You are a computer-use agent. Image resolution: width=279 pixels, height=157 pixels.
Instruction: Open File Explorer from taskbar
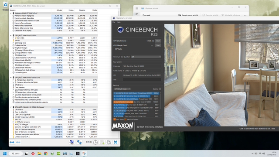point(39,154)
